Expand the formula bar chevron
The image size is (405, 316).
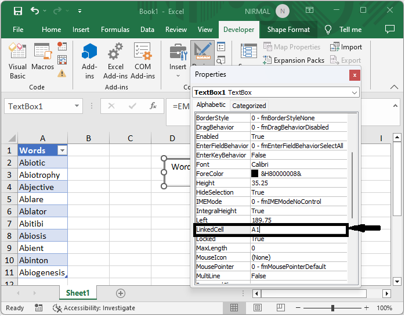pyautogui.click(x=395, y=106)
